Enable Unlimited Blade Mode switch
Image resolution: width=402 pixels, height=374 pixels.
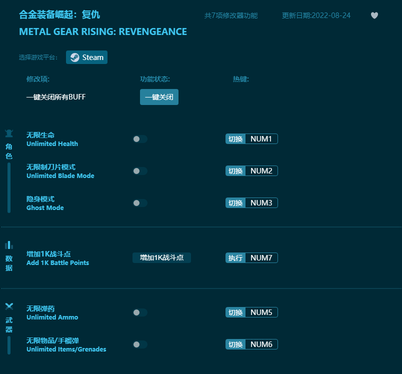tap(140, 171)
